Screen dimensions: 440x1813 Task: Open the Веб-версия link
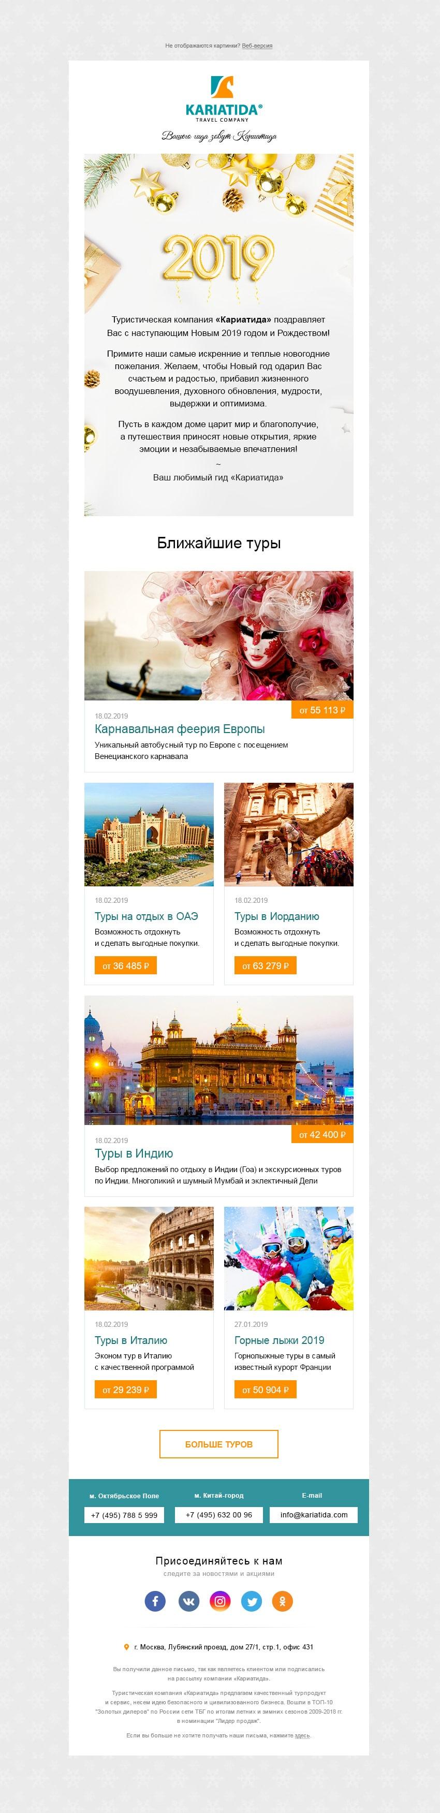tap(257, 46)
